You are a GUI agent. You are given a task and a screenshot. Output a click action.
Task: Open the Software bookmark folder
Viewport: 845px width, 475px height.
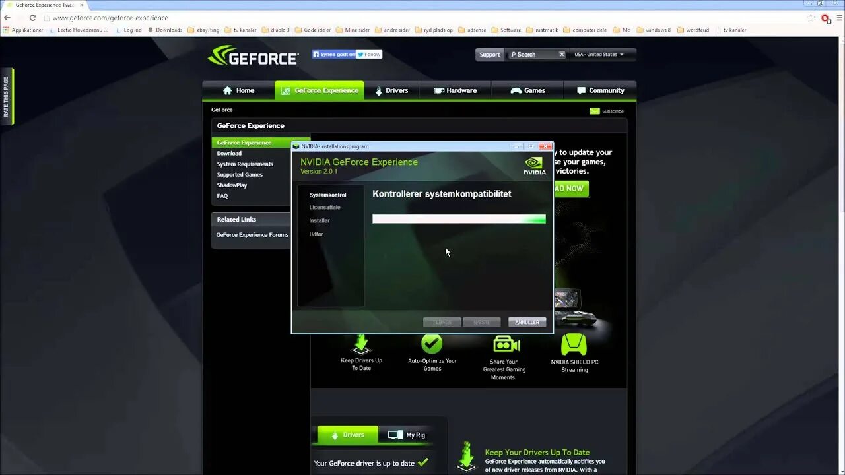(506, 30)
